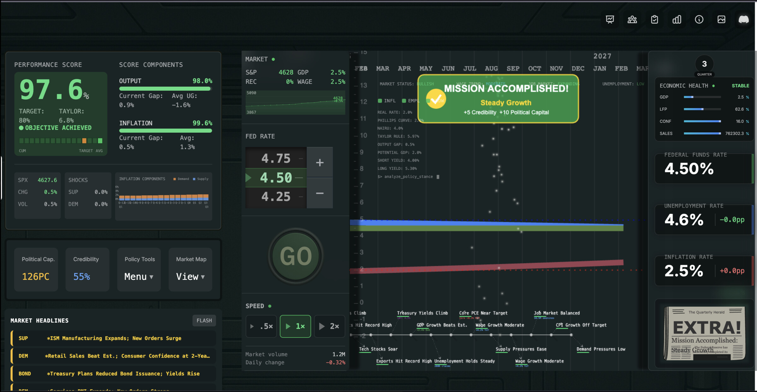Click FLASH in the Market Headlines panel
Screen dimensions: 757x392
point(204,320)
